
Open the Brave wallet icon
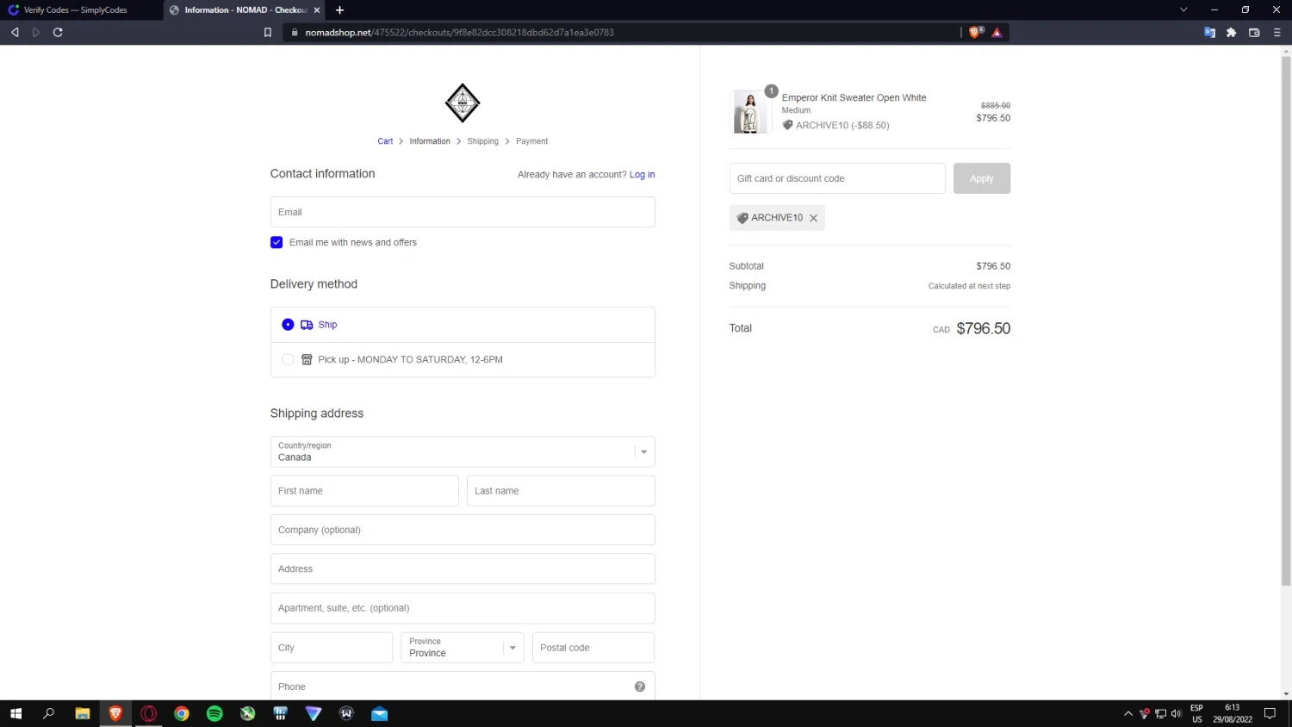tap(1254, 33)
